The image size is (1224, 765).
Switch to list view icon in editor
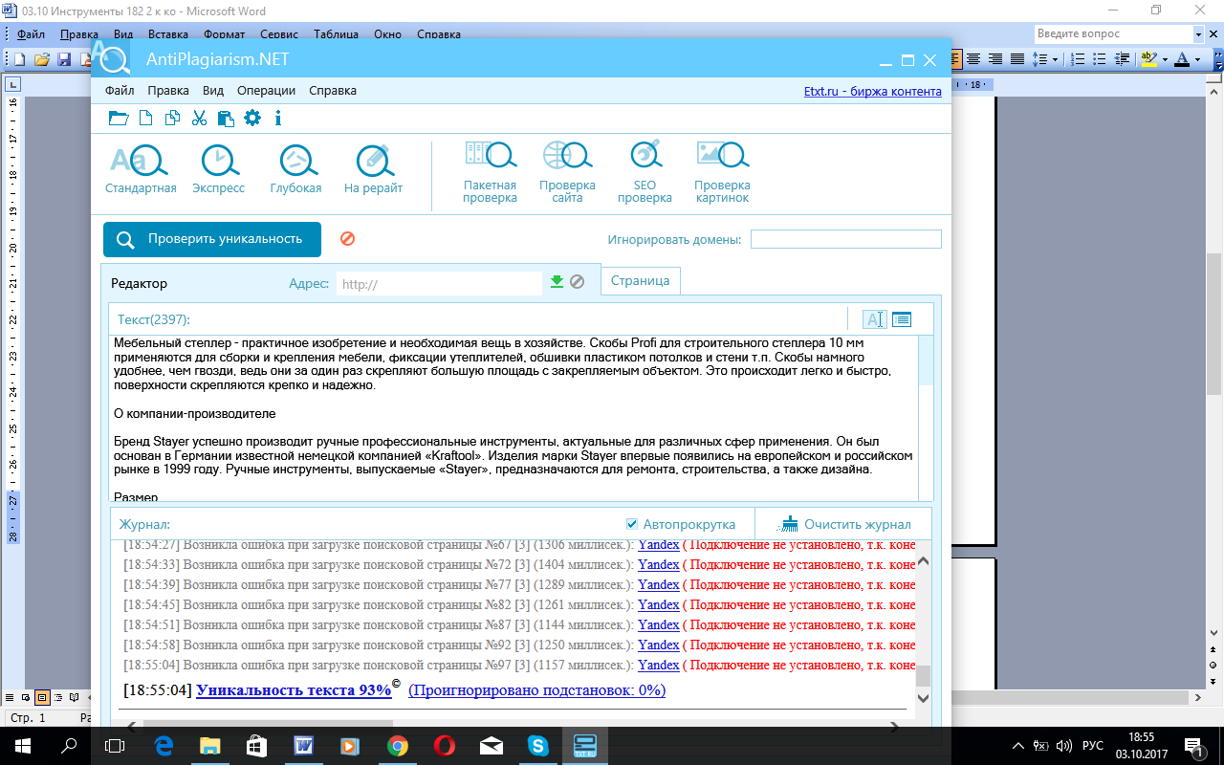(x=902, y=319)
